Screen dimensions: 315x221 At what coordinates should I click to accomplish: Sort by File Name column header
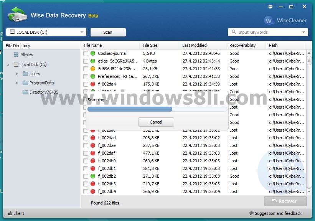110,45
